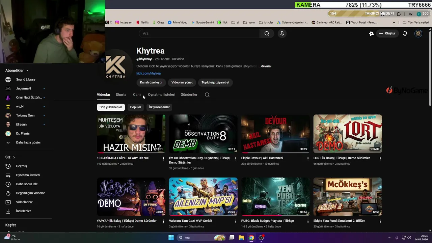Open Task View on taskbar
Image resolution: width=432 pixels, height=243 pixels.
tap(232, 238)
